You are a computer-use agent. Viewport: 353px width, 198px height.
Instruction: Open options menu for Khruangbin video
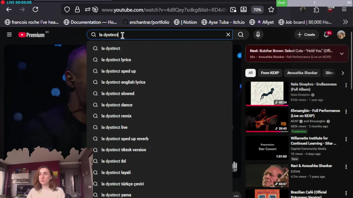(x=346, y=112)
